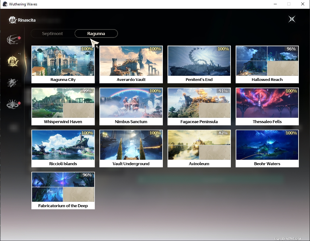Open the star-shaped third sidebar icon
This screenshot has height=241, width=310.
tap(12, 83)
